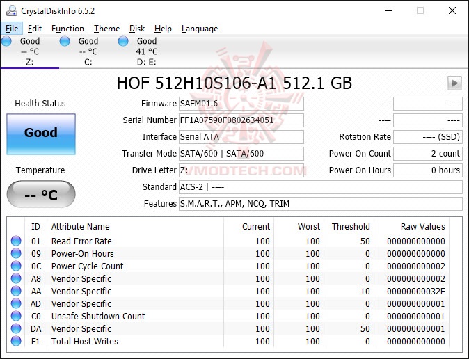Click the disk title HOF 512H10S106-A1 512.1 GB
469x359 pixels.
(234, 83)
